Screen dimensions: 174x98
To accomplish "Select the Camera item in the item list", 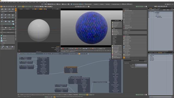I will pyautogui.click(x=159, y=16).
